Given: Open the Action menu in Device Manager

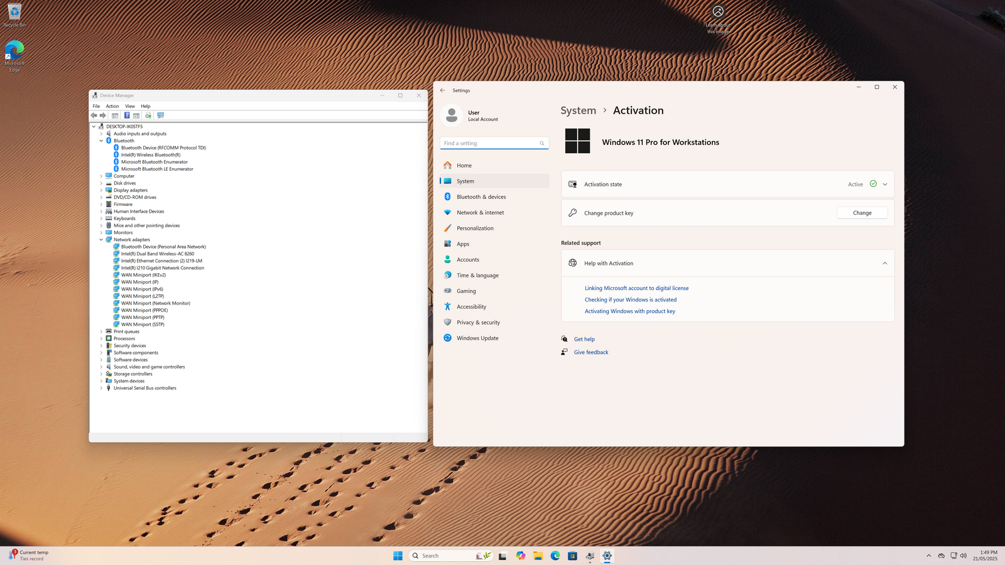Looking at the screenshot, I should click(112, 106).
